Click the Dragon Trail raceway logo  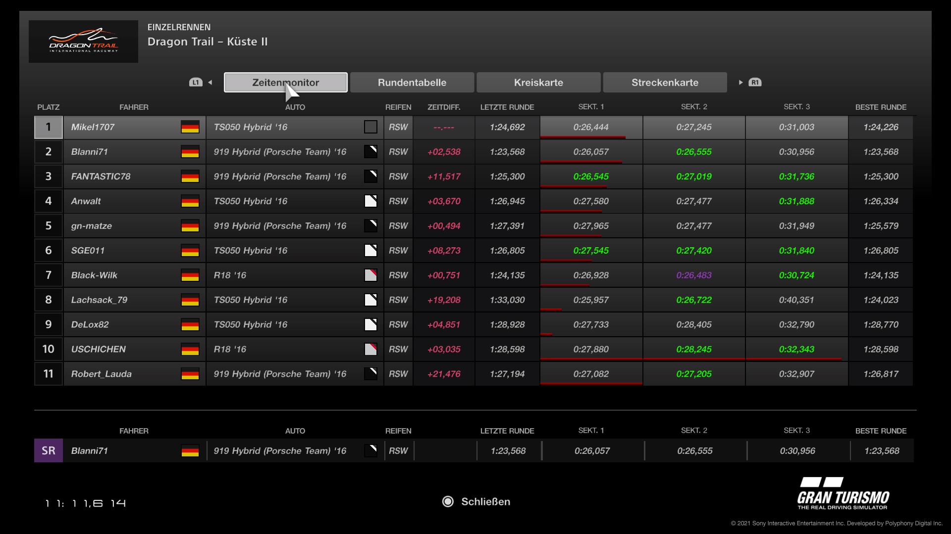(83, 42)
